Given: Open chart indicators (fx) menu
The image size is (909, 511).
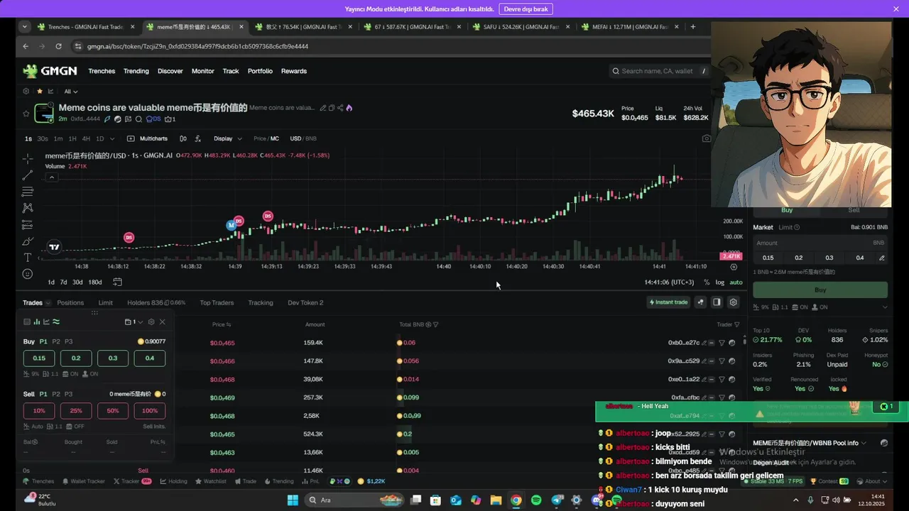Looking at the screenshot, I should point(197,138).
